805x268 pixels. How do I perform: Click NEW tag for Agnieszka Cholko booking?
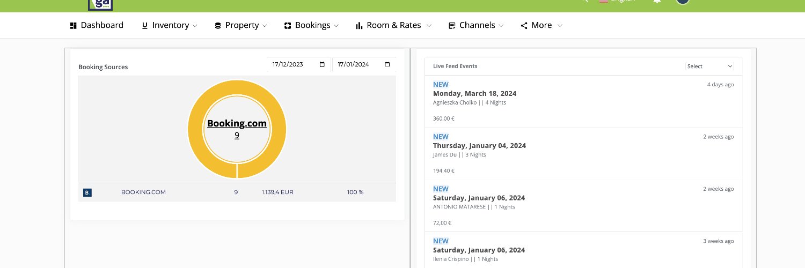[x=441, y=84]
